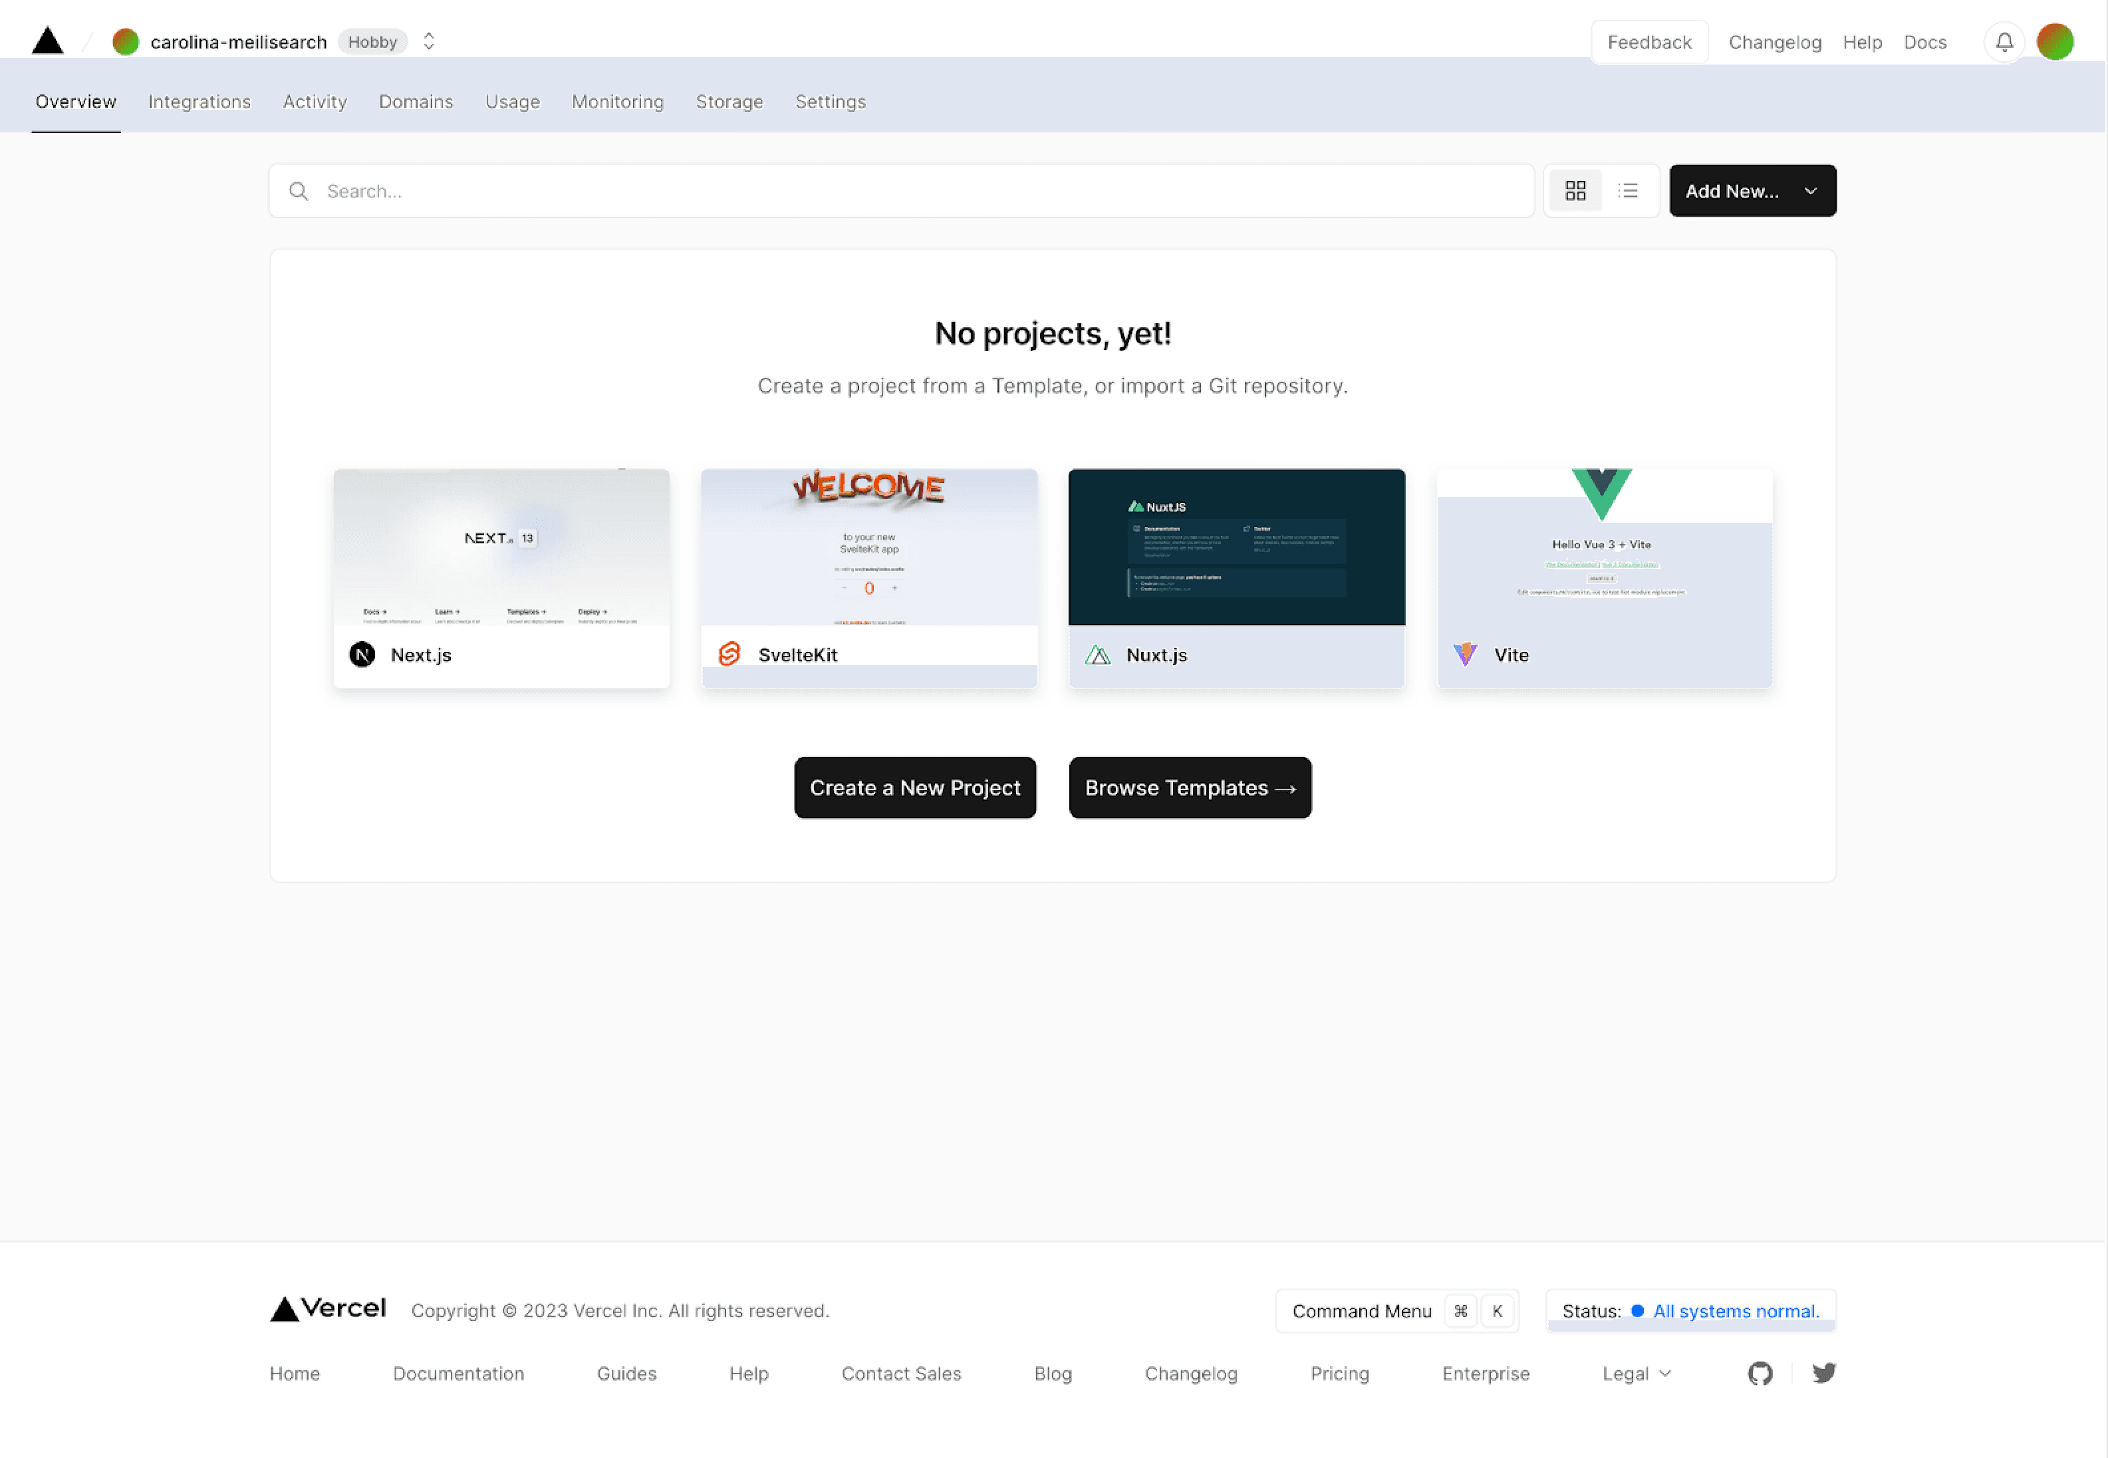Click Browse Templates button
The image size is (2108, 1458).
(1190, 788)
